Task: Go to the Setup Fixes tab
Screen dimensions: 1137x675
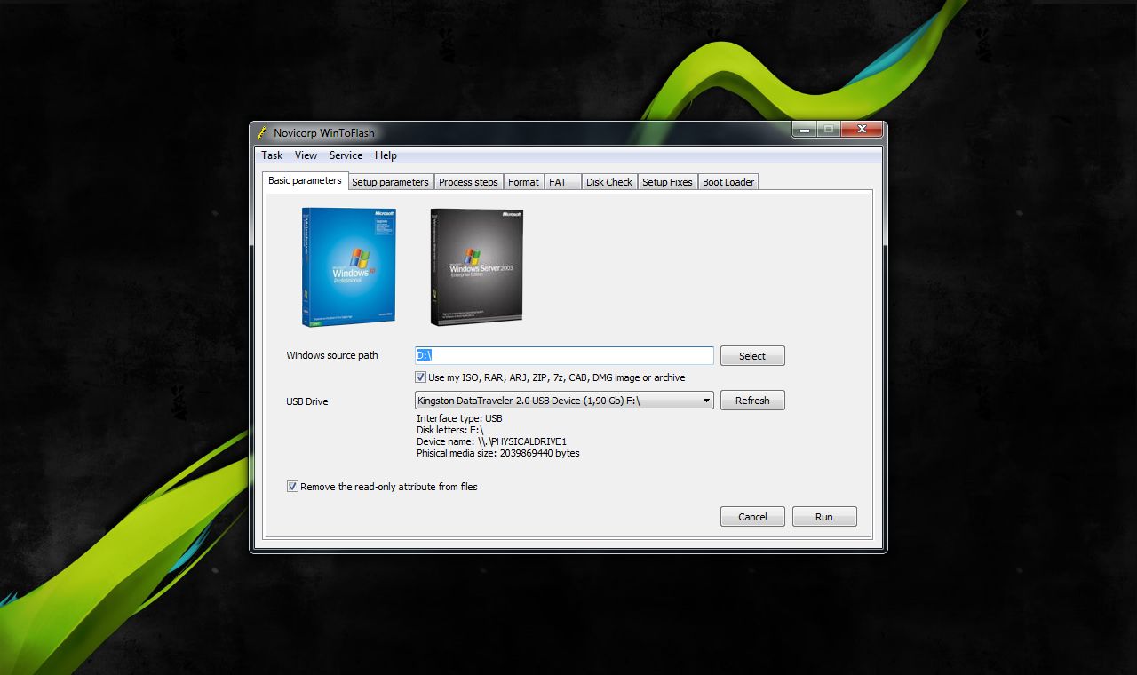Action: pos(667,182)
